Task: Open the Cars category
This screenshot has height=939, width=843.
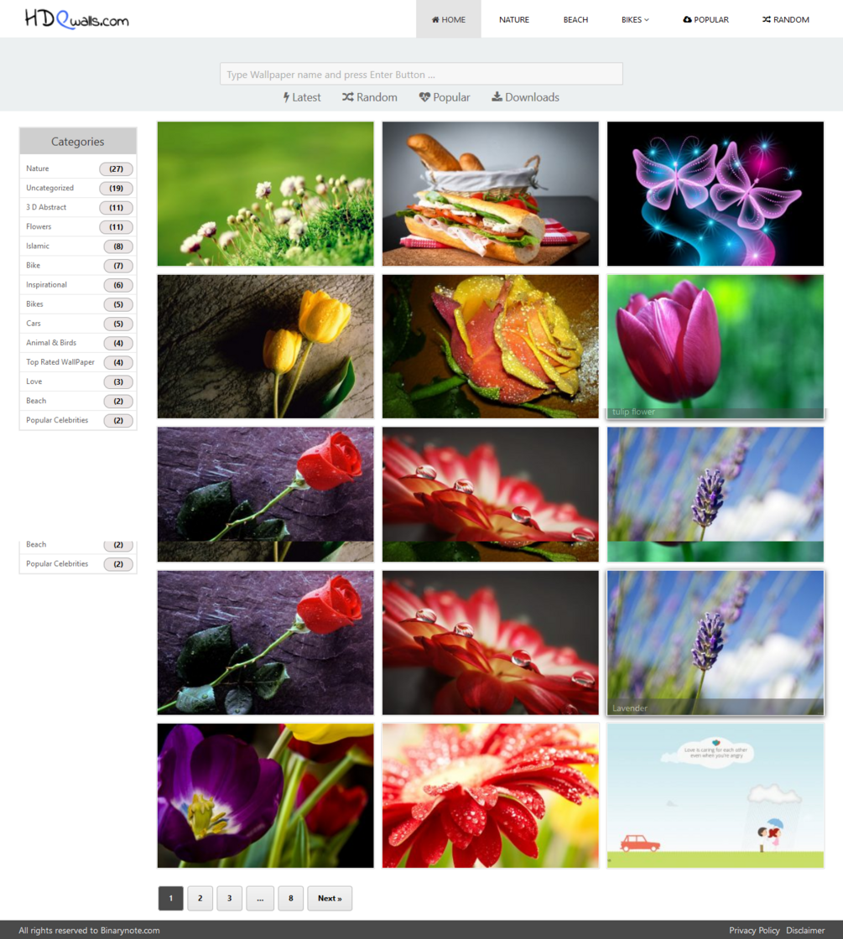Action: click(34, 324)
